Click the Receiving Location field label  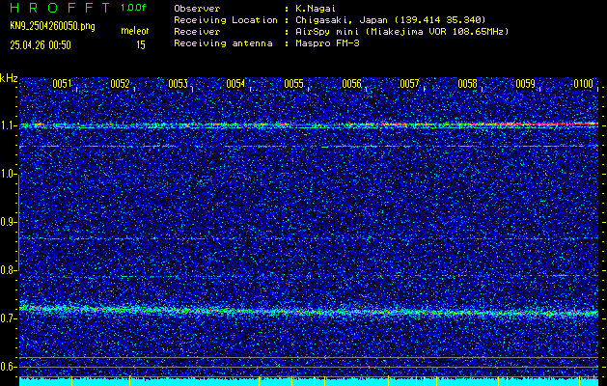[226, 20]
